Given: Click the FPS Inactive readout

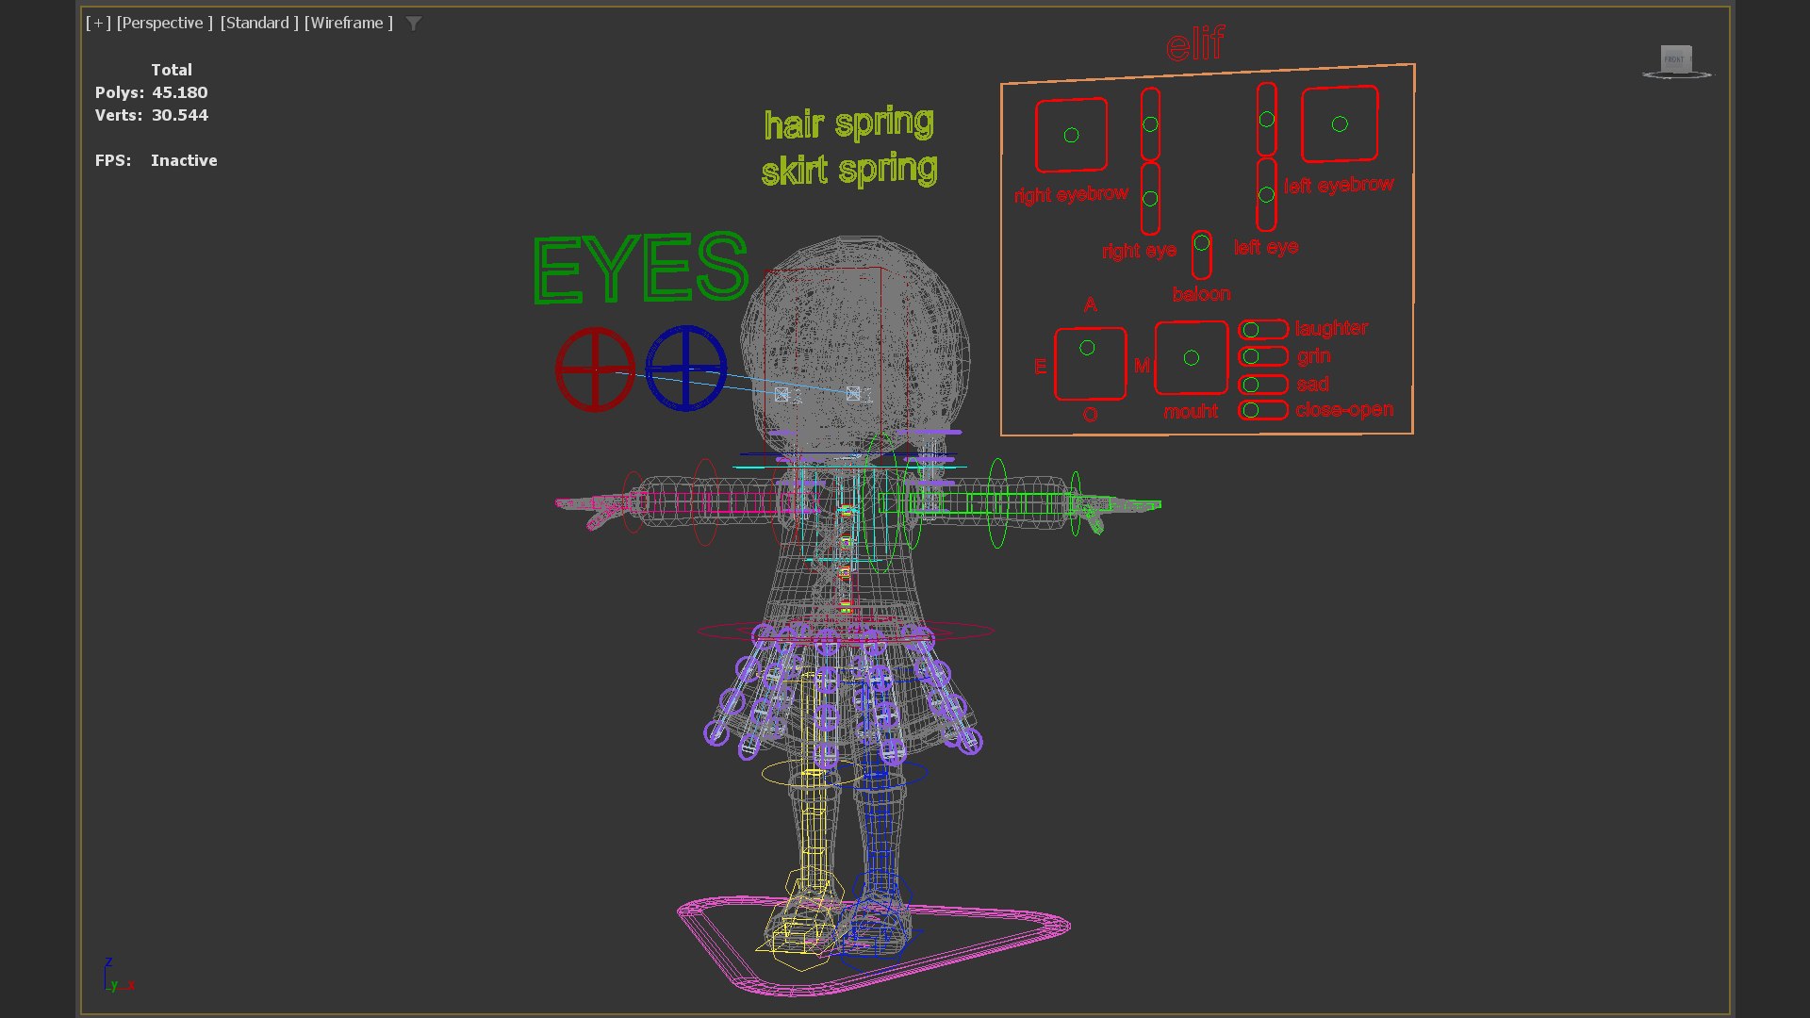Looking at the screenshot, I should tap(156, 160).
